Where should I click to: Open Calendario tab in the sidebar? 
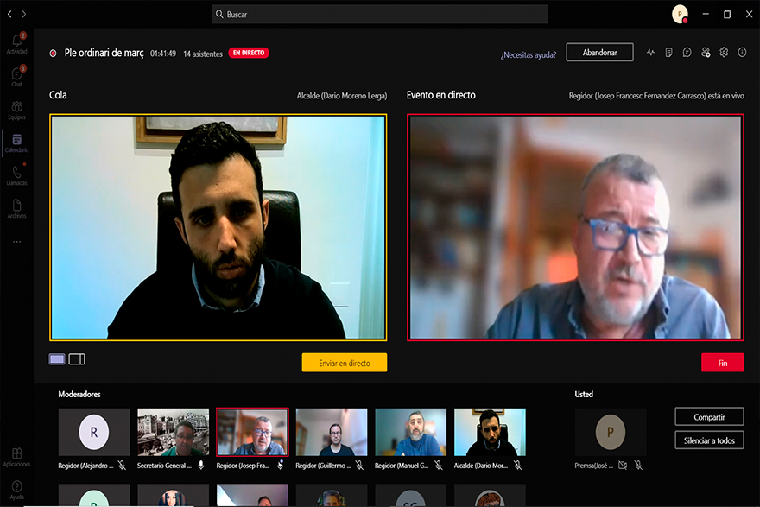[x=16, y=143]
